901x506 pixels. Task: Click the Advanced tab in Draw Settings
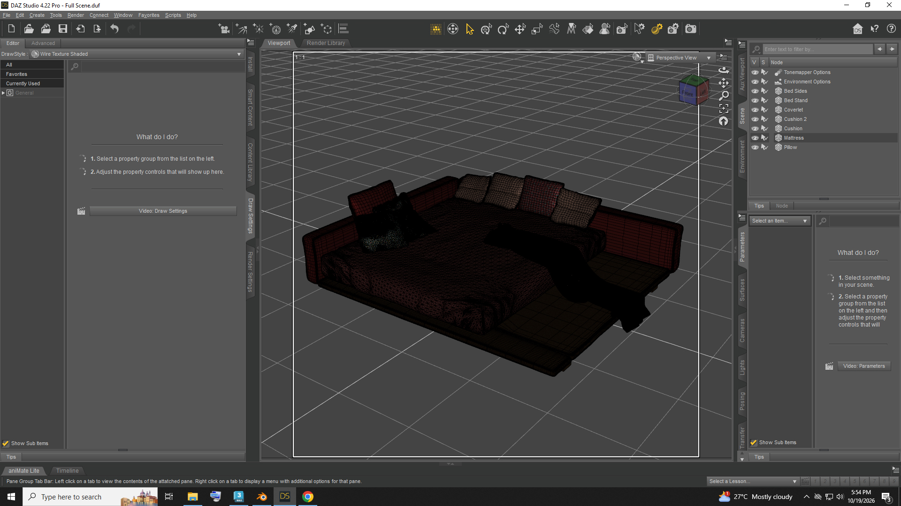pos(43,43)
